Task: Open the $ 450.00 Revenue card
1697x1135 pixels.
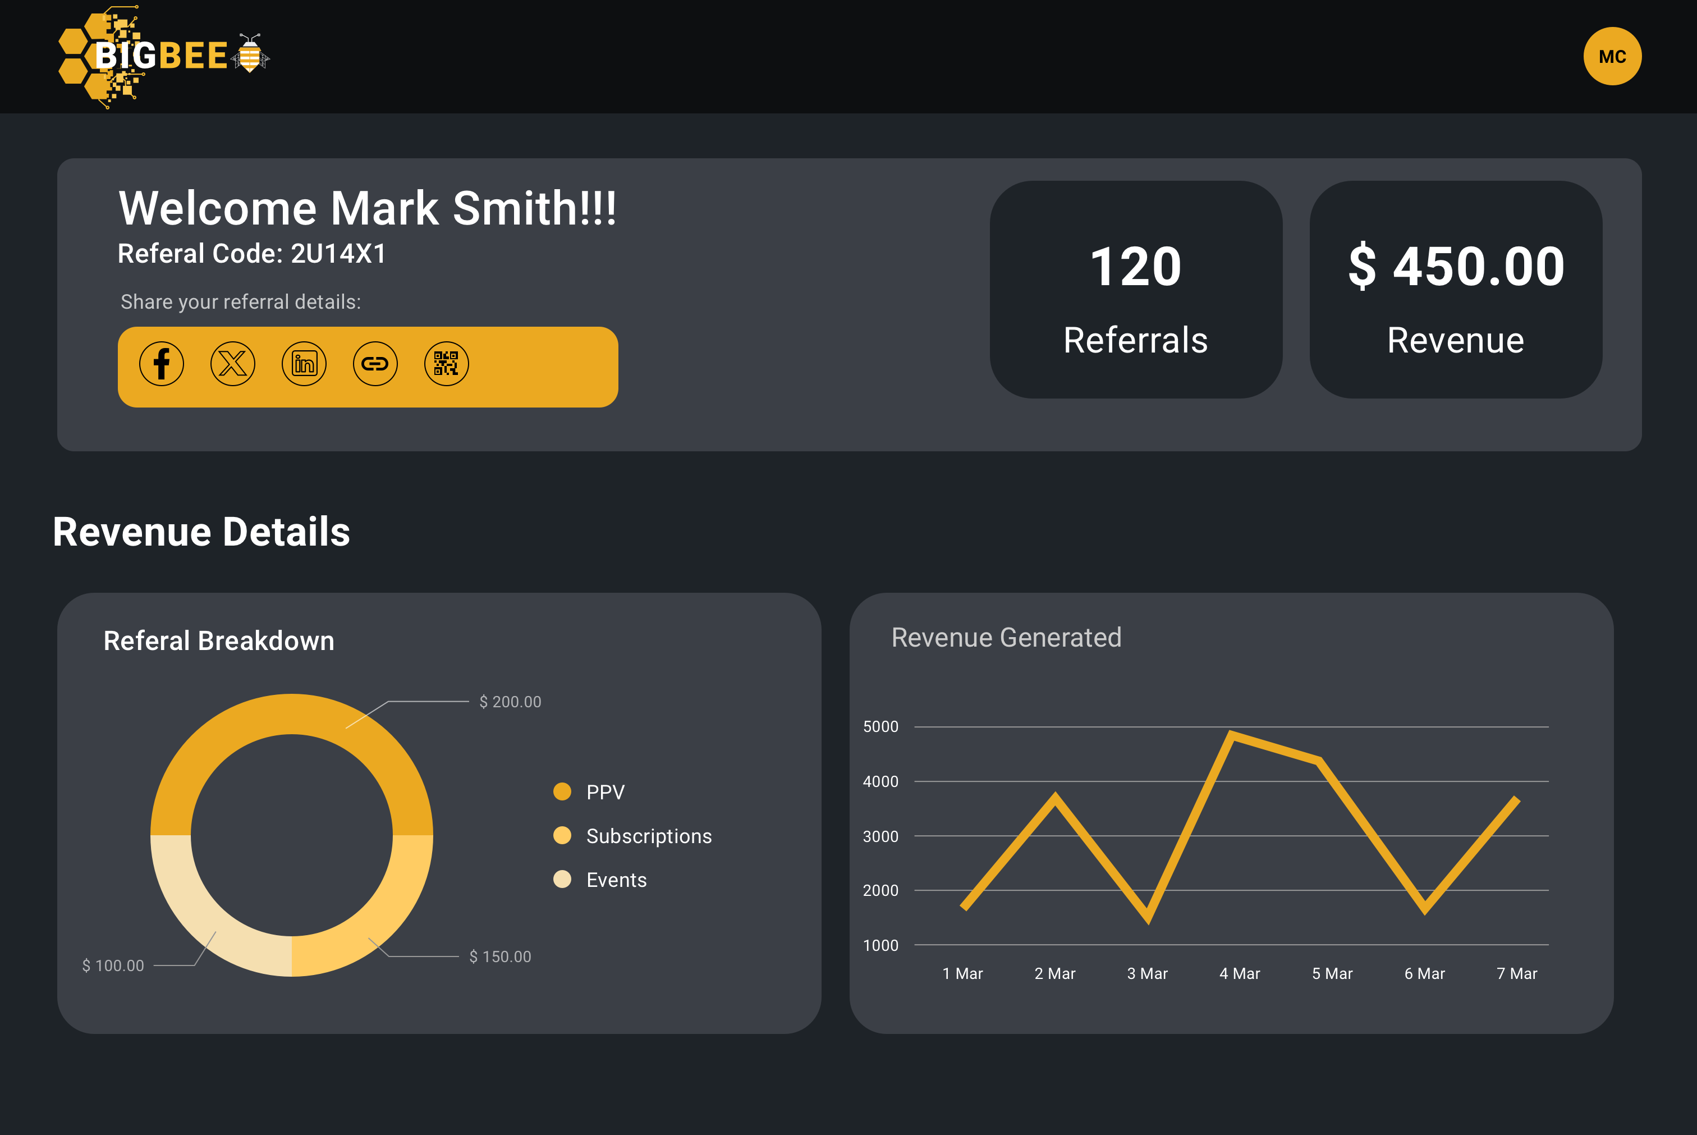Action: (1455, 290)
